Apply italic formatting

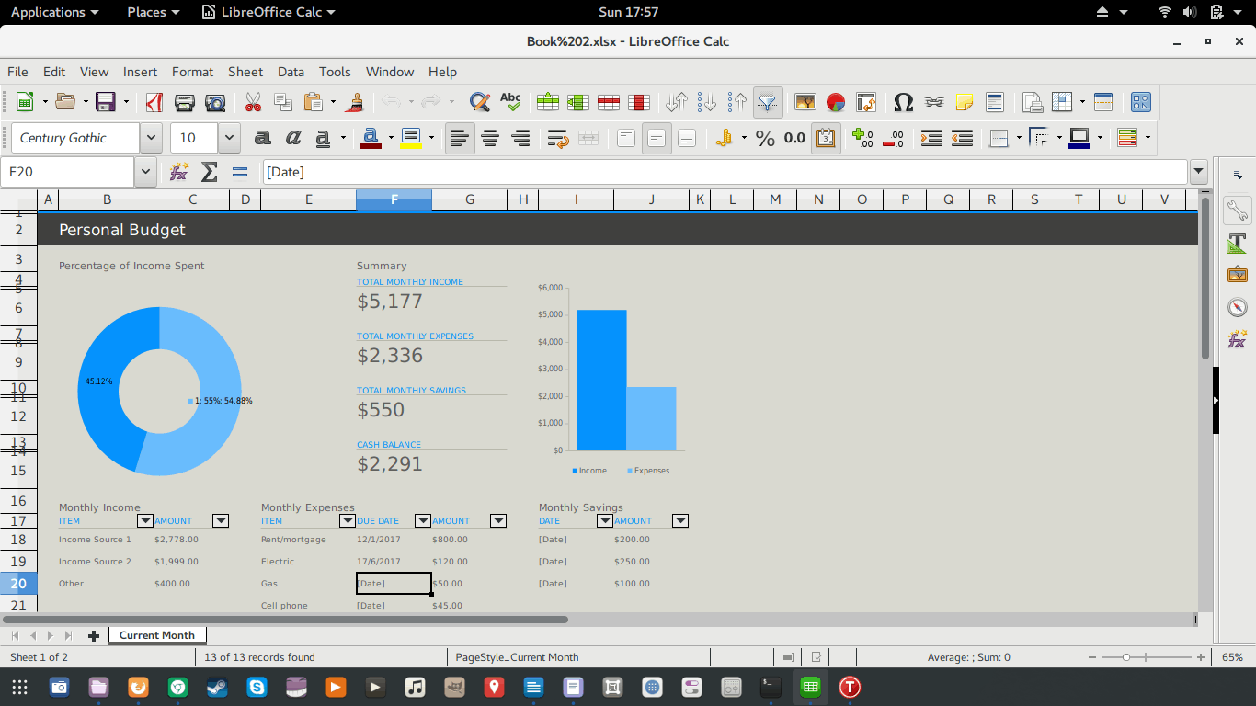click(293, 138)
